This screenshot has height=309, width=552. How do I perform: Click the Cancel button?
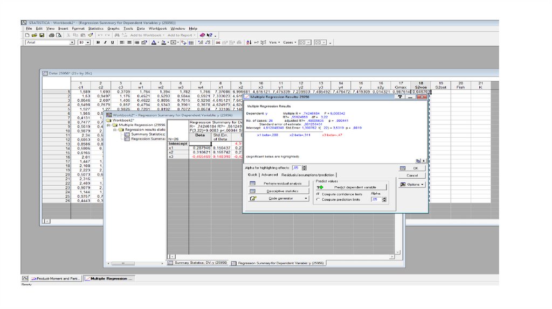(x=412, y=175)
